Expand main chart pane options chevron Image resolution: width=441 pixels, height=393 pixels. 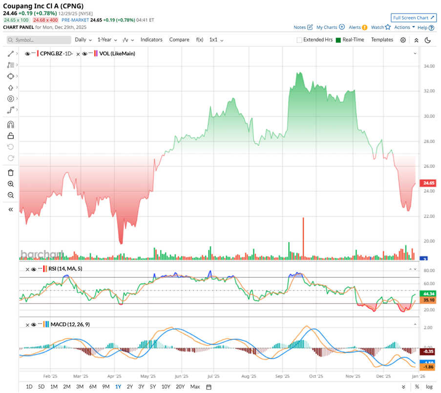point(415,53)
